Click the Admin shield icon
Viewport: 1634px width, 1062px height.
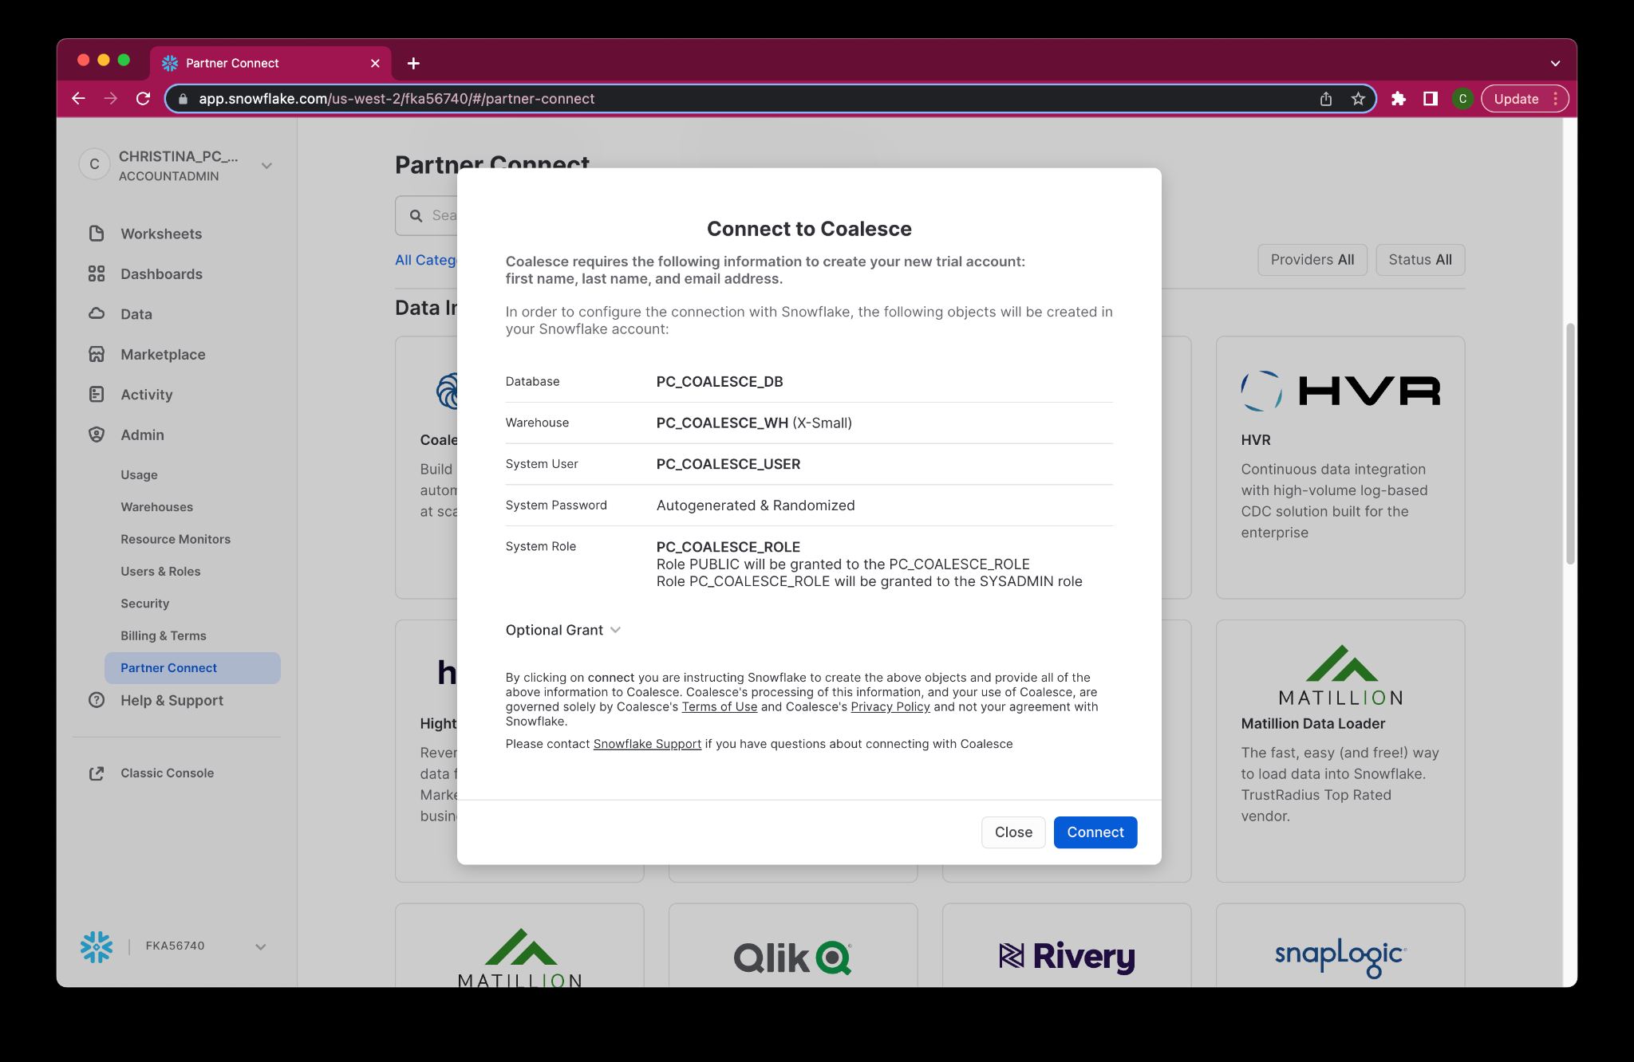97,435
